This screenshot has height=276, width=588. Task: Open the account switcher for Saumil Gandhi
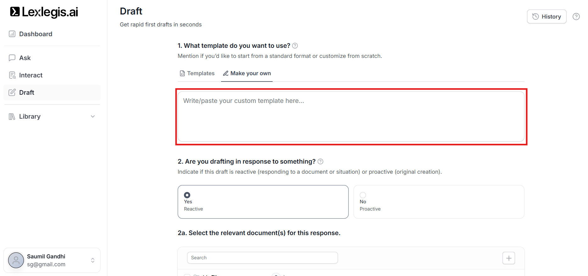coord(93,260)
